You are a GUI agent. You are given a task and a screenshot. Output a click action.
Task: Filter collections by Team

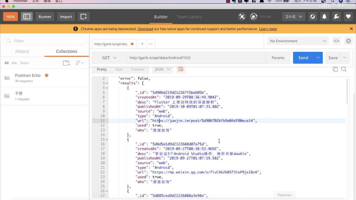pyautogui.click(x=24, y=63)
